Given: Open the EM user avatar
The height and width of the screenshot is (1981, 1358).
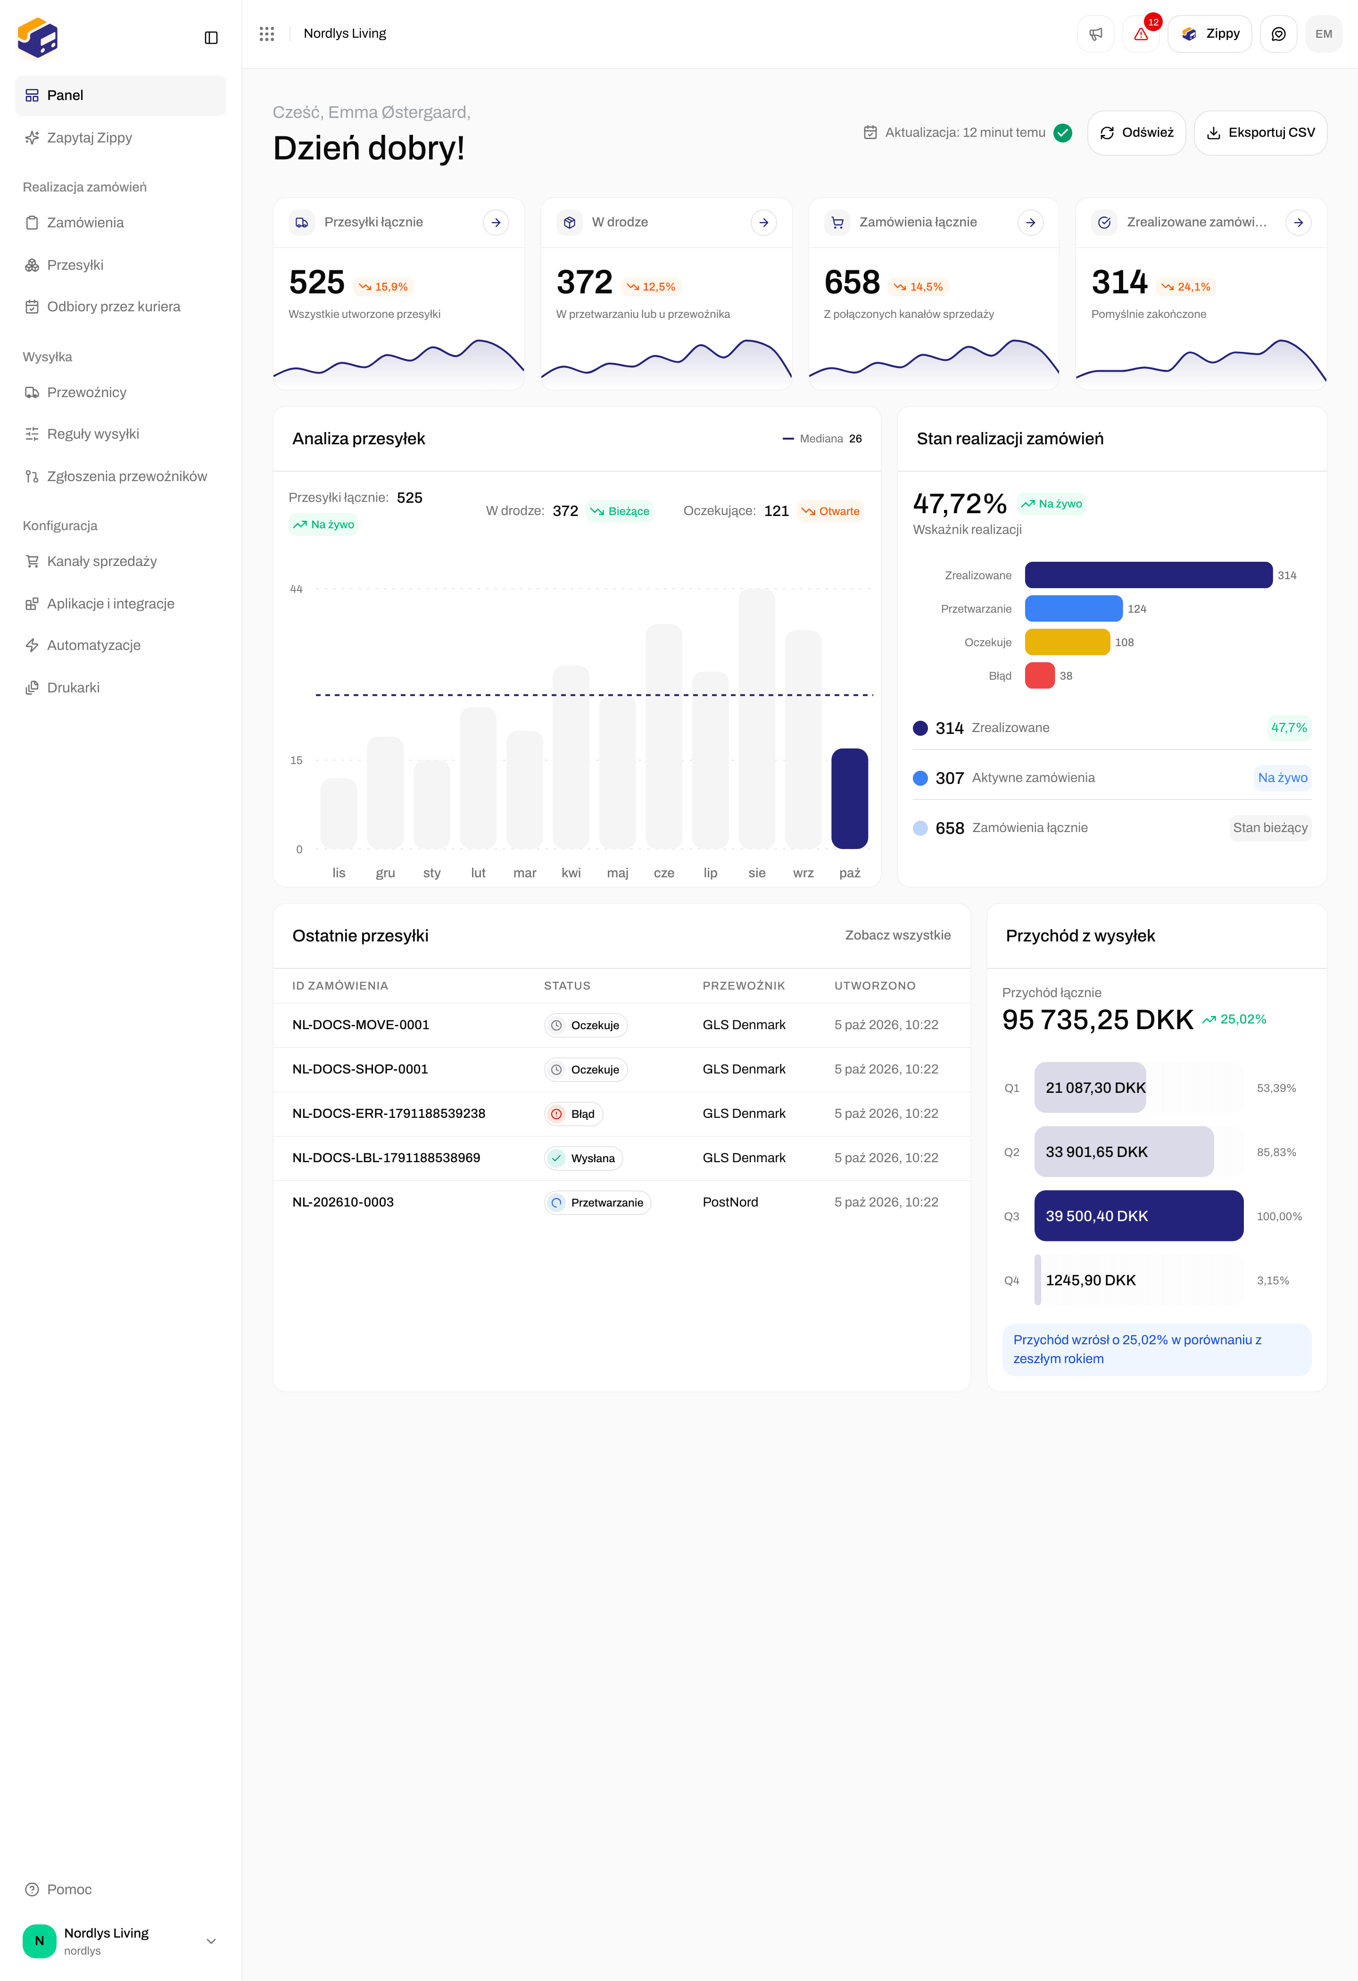Looking at the screenshot, I should 1323,34.
